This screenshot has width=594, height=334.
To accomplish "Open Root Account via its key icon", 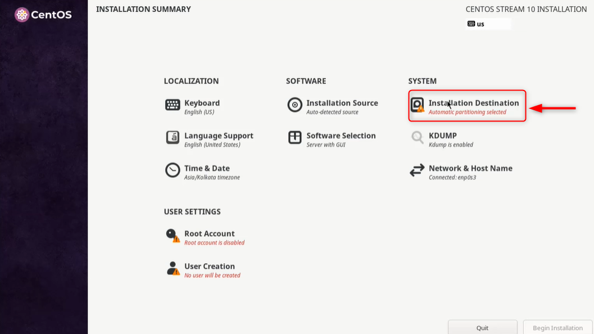I will pyautogui.click(x=172, y=236).
